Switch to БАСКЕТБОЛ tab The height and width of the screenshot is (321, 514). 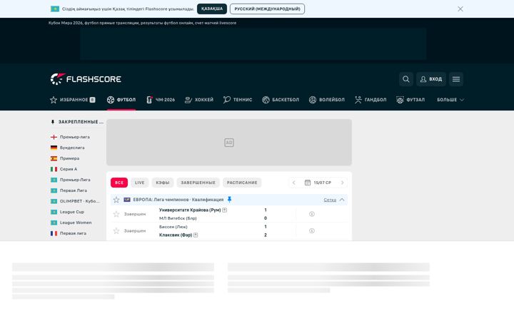click(x=281, y=100)
